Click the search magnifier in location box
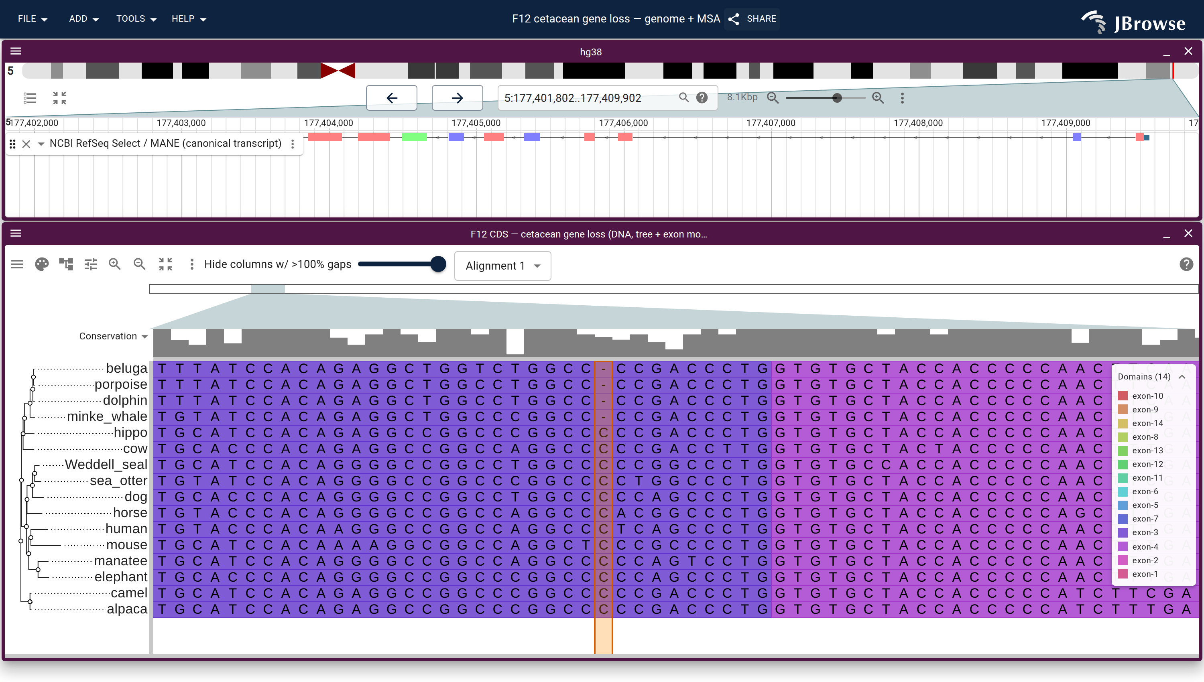 pos(684,97)
